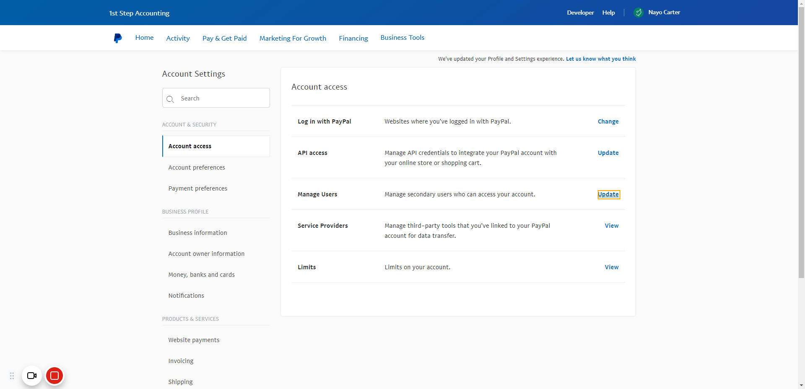Click the PayPal logo icon
This screenshot has width=805, height=389.
118,38
